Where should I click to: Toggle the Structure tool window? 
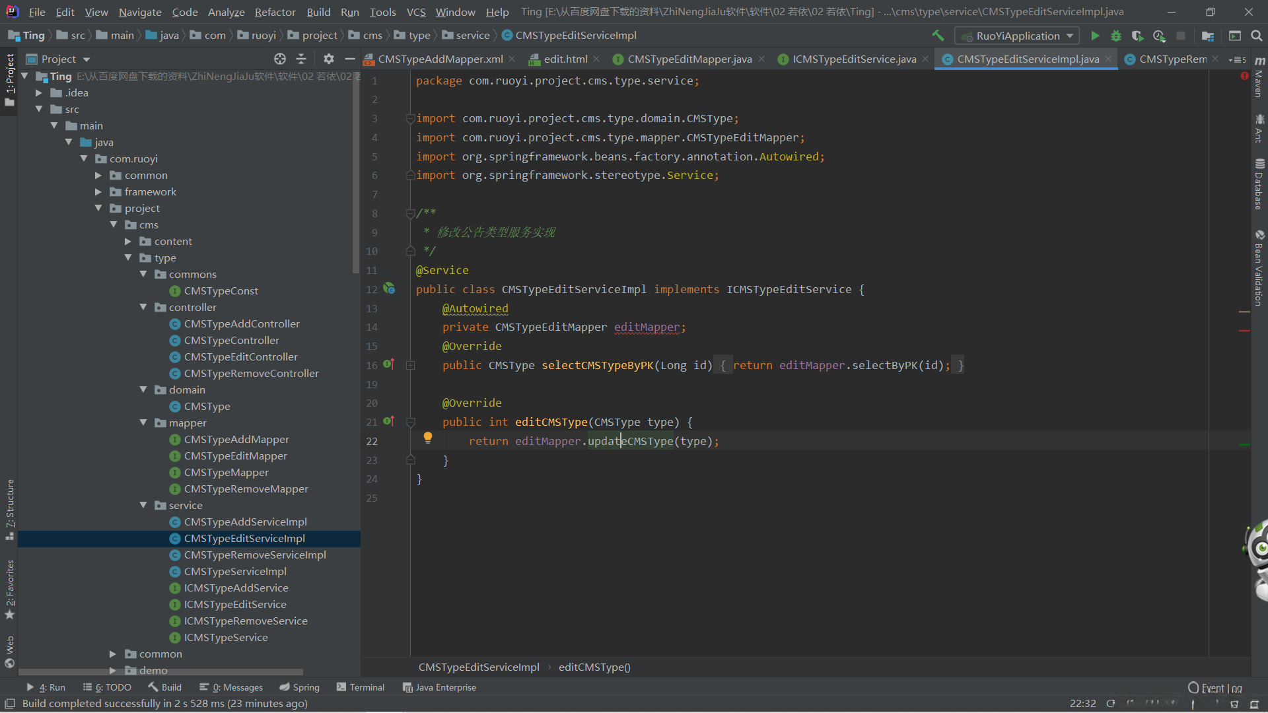click(x=10, y=508)
